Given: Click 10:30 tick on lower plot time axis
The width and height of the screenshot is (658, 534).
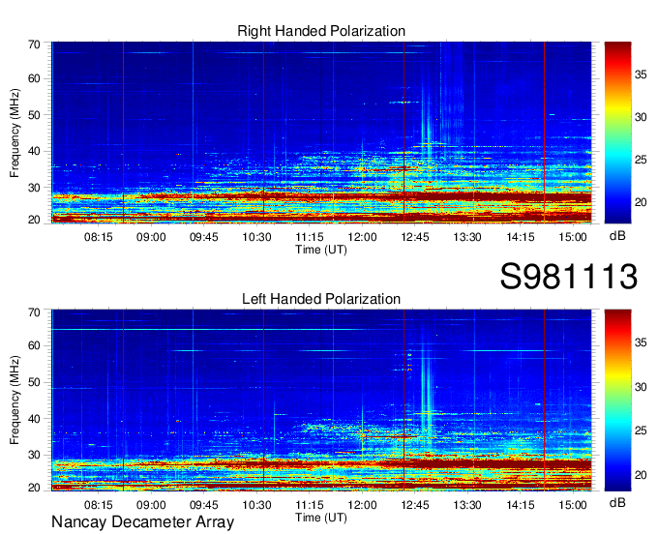Looking at the screenshot, I should point(256,505).
